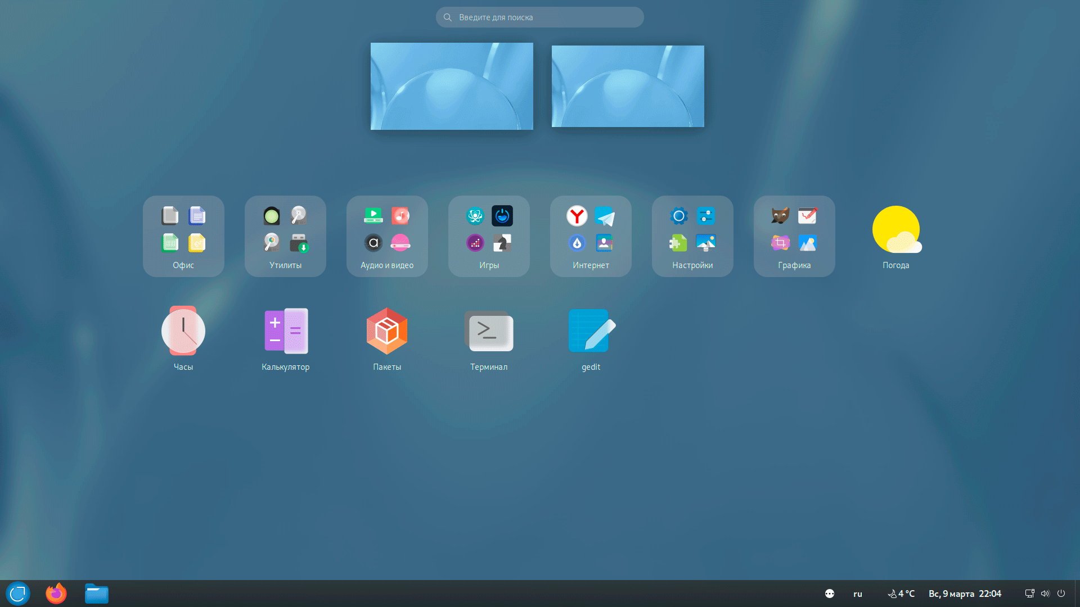Image resolution: width=1080 pixels, height=607 pixels.
Task: Expand the Internet (Интернет) app folder
Action: [x=591, y=236]
